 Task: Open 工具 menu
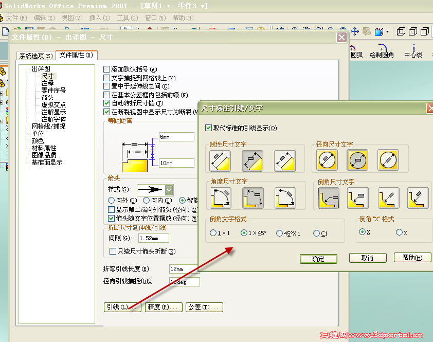(x=128, y=18)
